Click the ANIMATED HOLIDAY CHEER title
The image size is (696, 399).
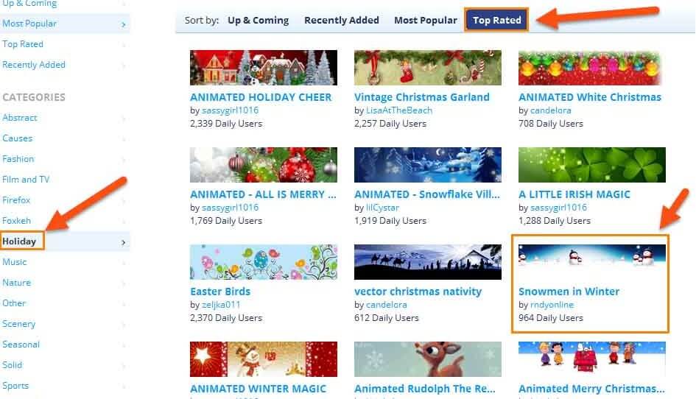tap(261, 97)
